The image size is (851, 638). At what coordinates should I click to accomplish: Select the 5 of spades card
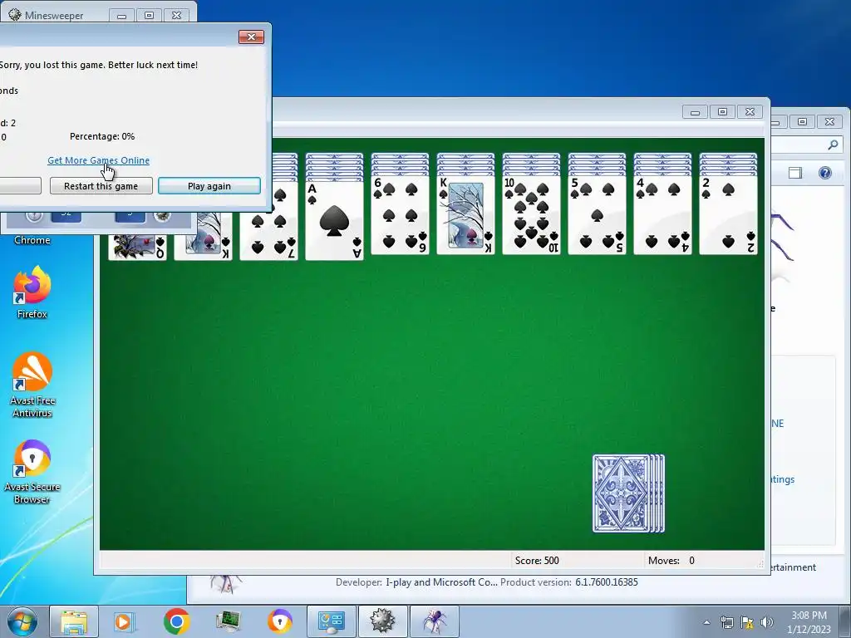[x=597, y=215]
